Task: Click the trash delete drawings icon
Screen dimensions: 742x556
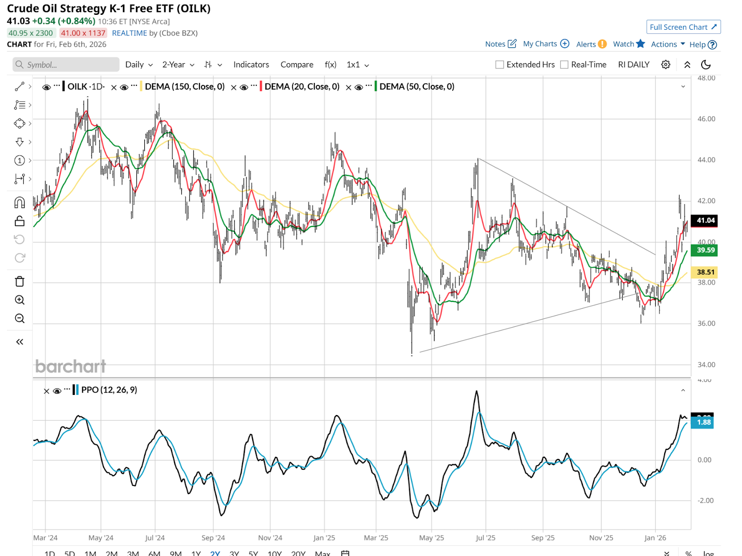Action: pyautogui.click(x=19, y=281)
